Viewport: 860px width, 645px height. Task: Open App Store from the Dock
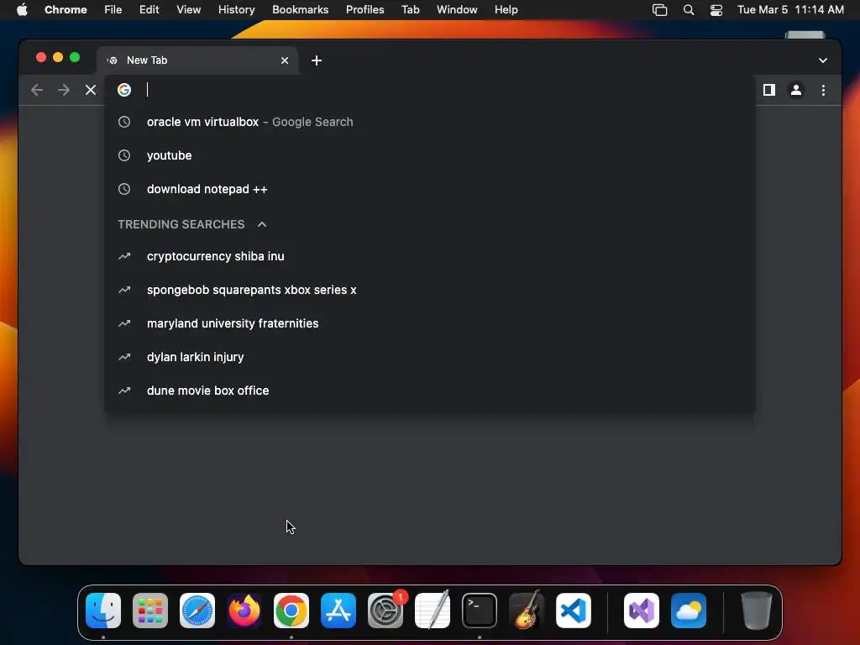[338, 611]
